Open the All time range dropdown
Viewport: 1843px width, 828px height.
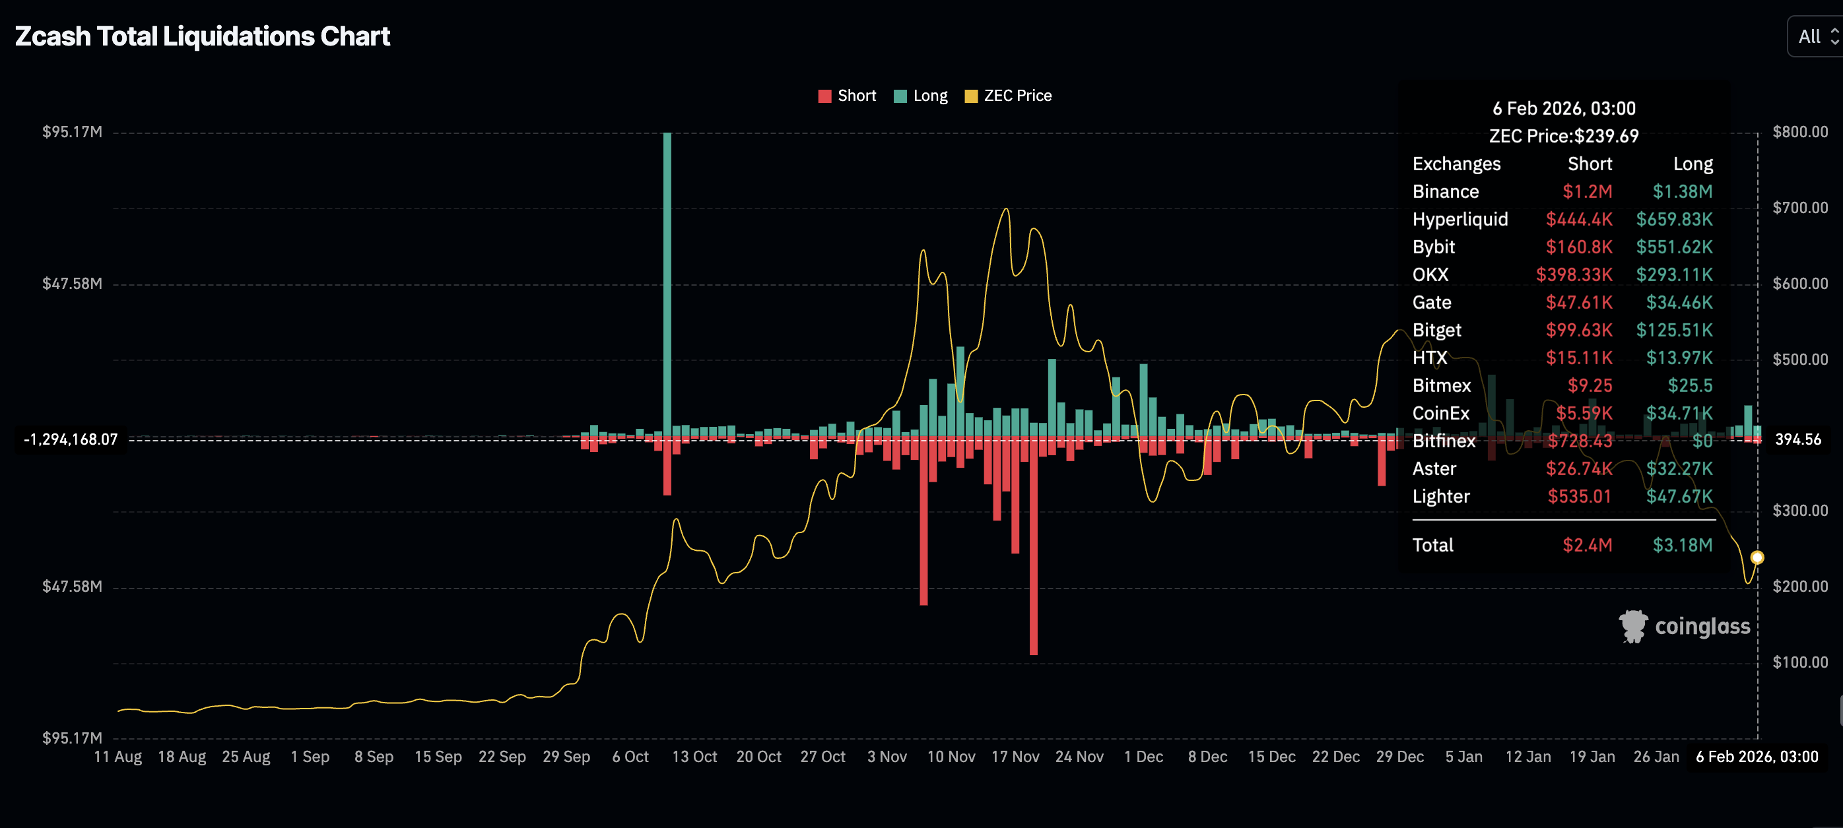(x=1809, y=36)
